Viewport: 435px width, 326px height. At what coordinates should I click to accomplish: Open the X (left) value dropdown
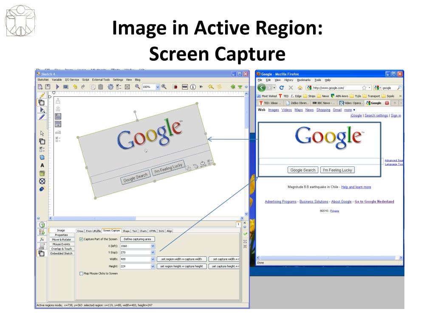pos(153,246)
